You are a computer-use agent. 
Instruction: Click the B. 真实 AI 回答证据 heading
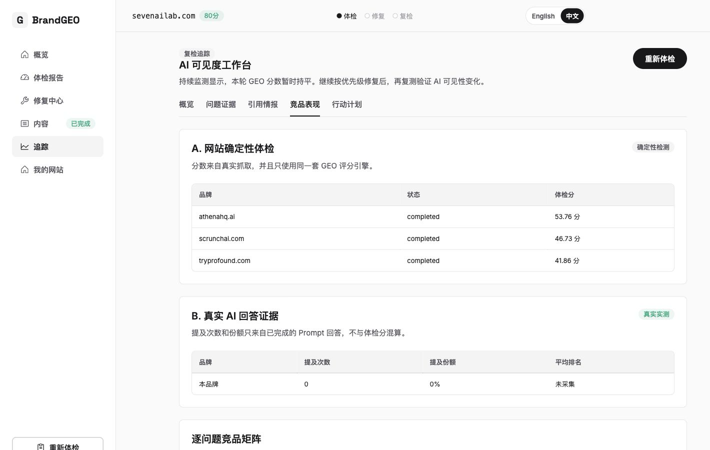click(235, 316)
